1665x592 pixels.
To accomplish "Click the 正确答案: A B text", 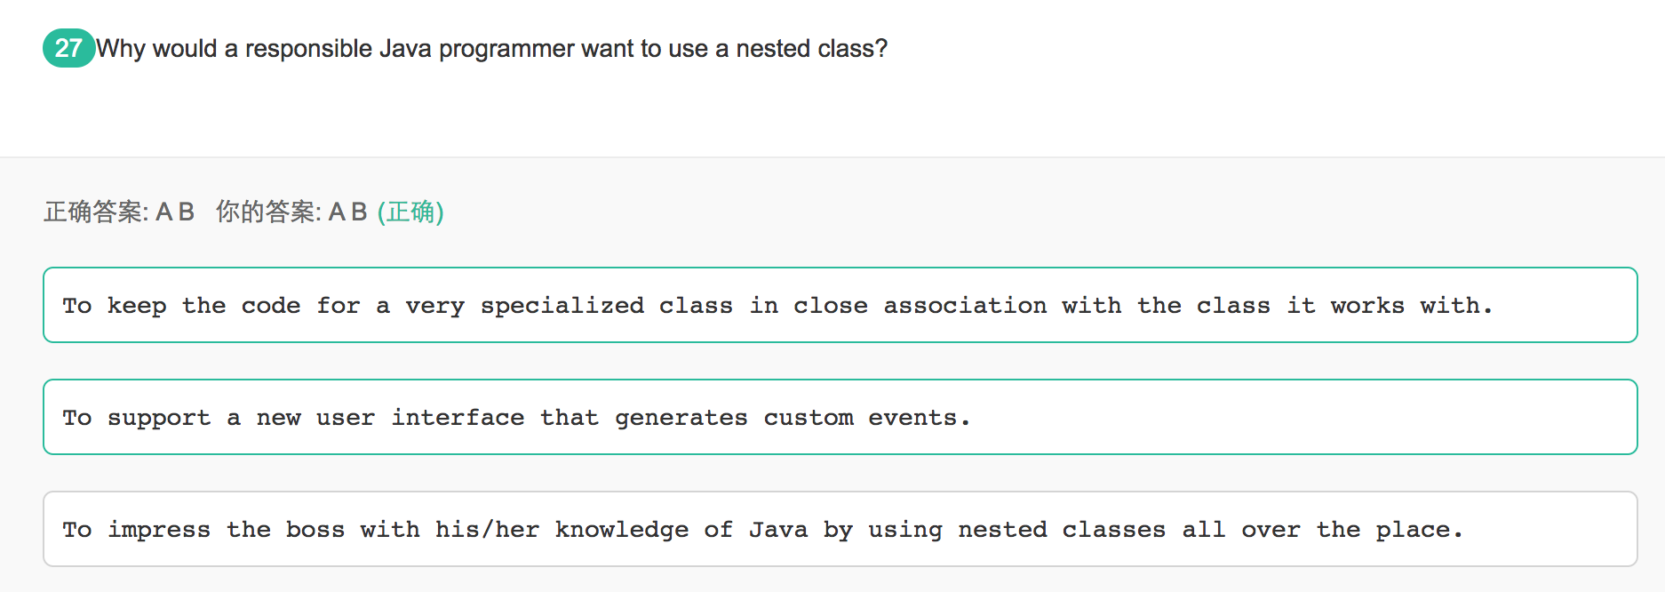I will pos(119,212).
